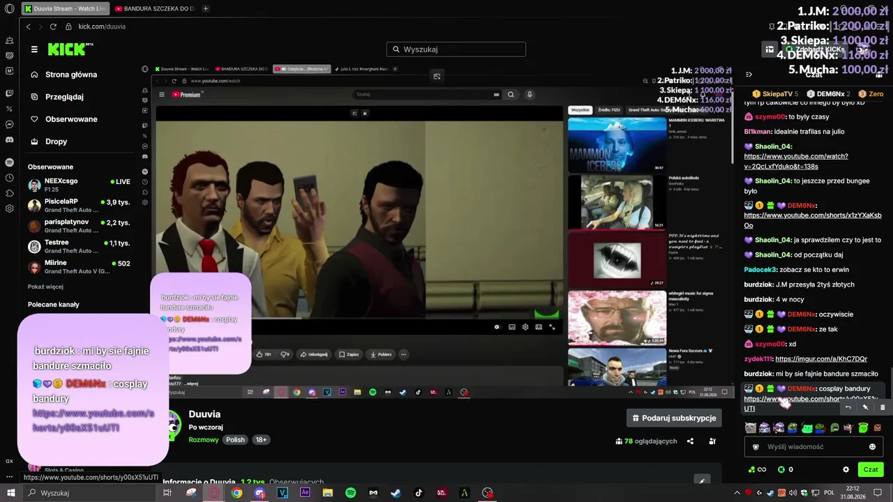
Task: Launch Spotify from the taskbar
Action: pos(351,493)
